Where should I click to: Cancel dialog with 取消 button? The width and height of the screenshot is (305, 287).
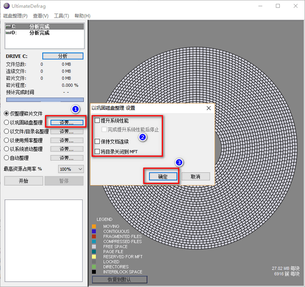pyautogui.click(x=196, y=176)
